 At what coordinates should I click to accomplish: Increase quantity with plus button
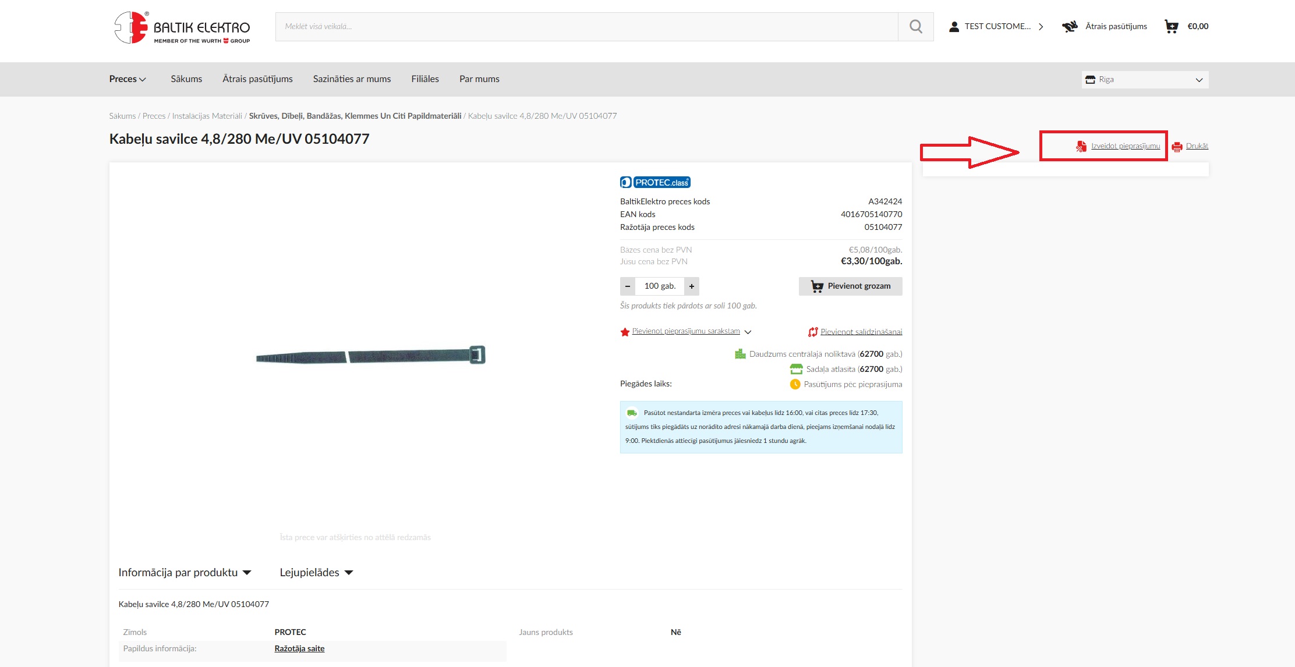[x=692, y=286]
